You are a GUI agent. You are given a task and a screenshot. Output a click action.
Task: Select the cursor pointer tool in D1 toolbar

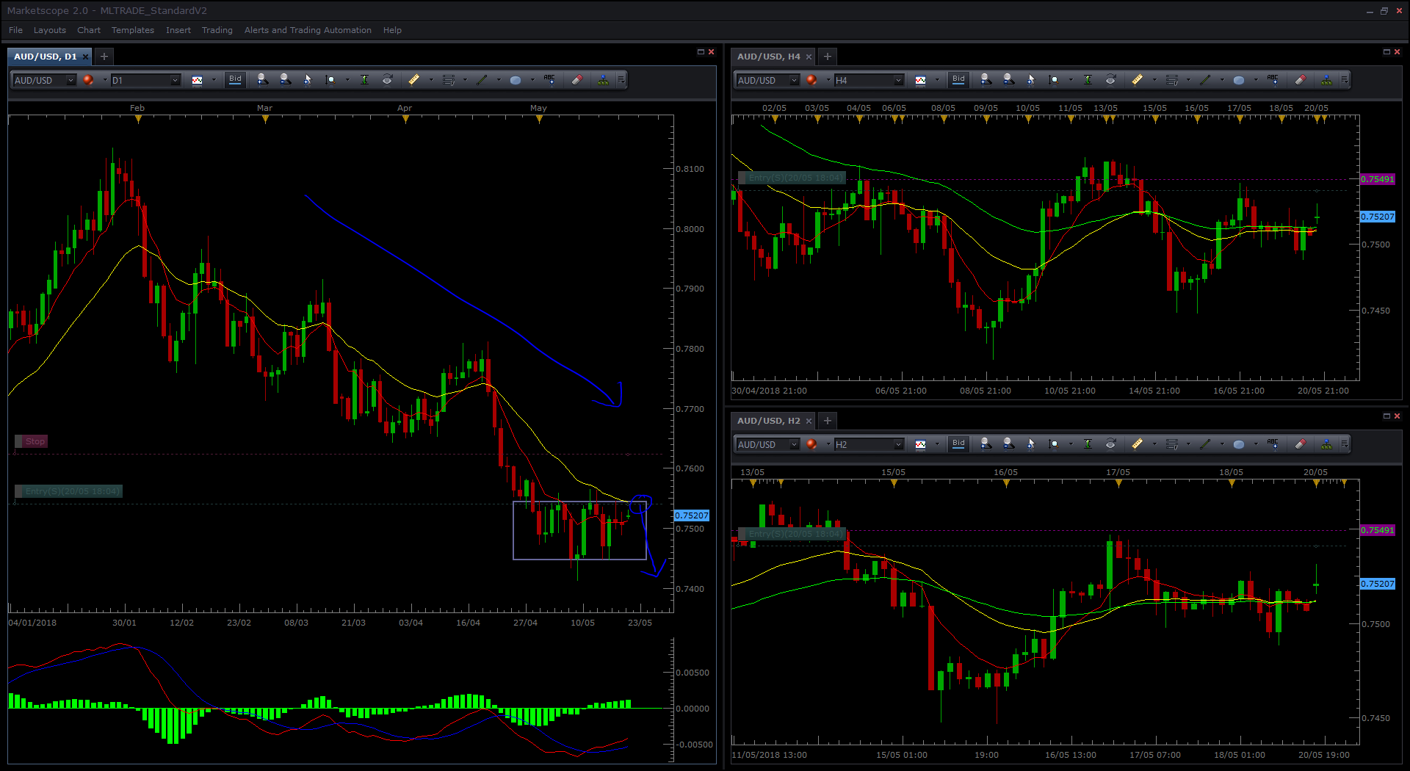(x=308, y=80)
